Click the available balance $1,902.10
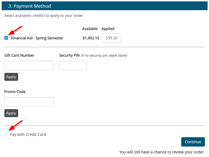 tap(91, 38)
